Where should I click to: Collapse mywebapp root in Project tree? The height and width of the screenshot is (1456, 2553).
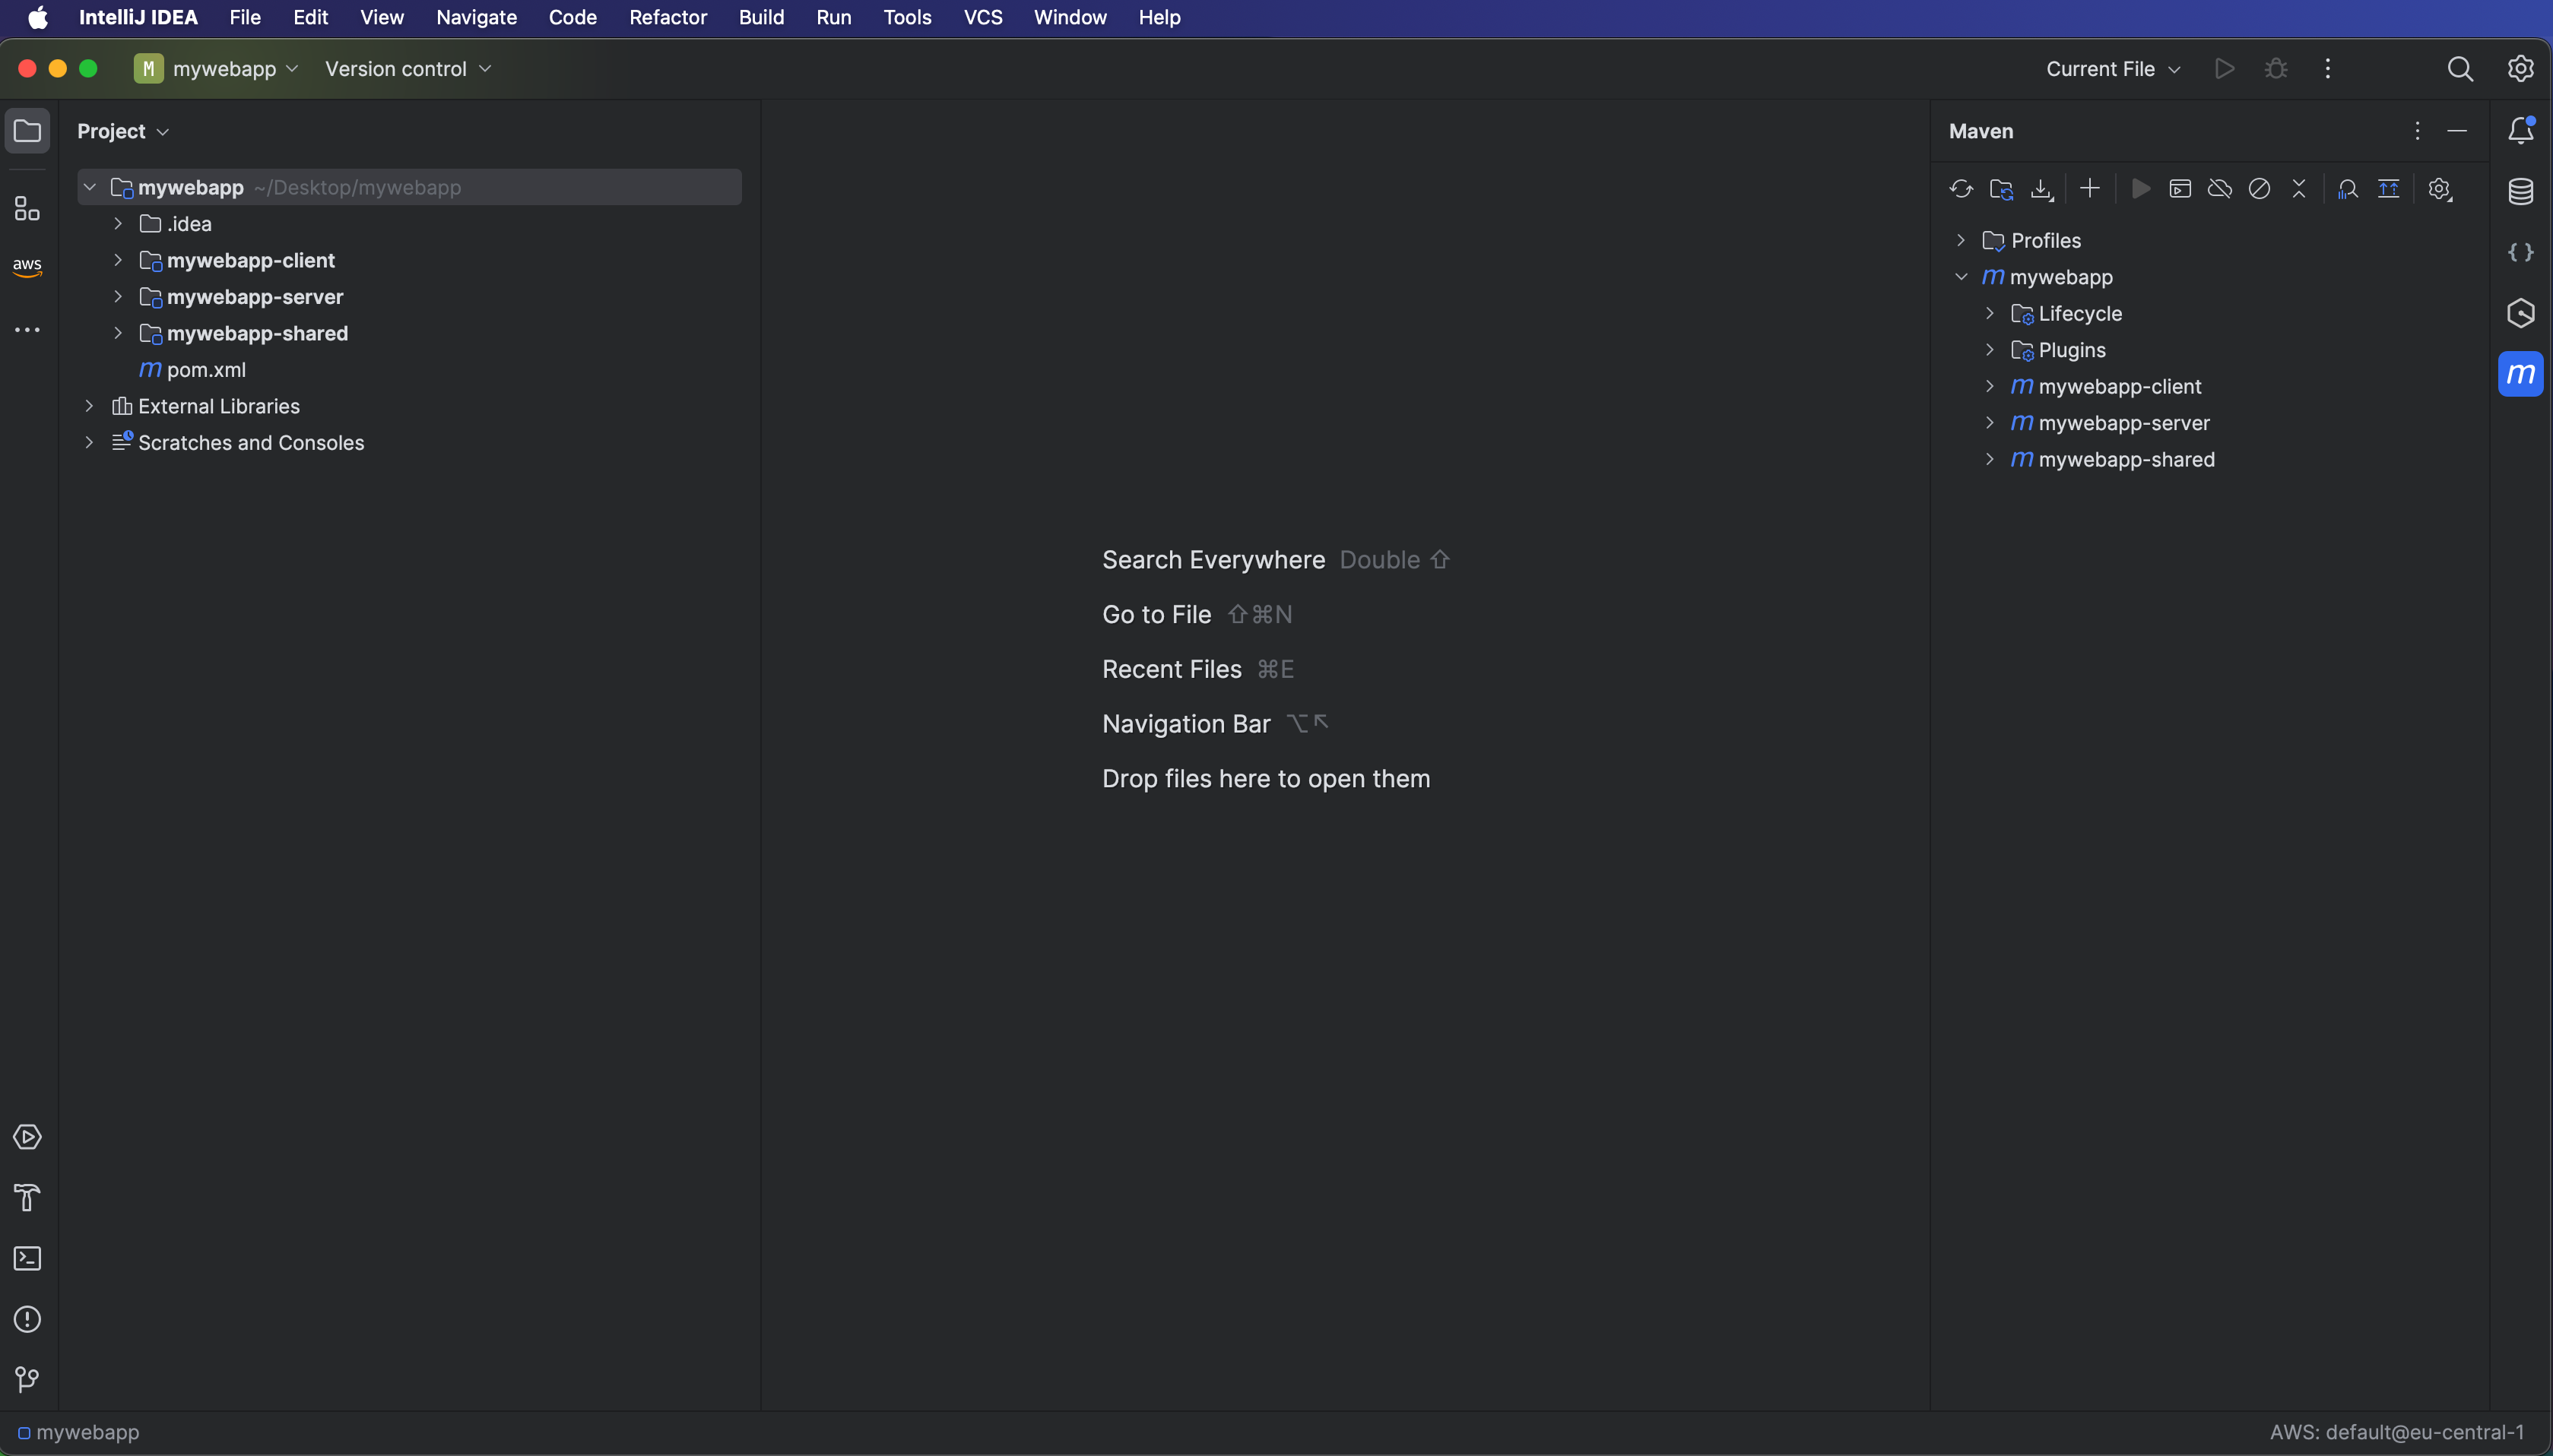[x=89, y=187]
